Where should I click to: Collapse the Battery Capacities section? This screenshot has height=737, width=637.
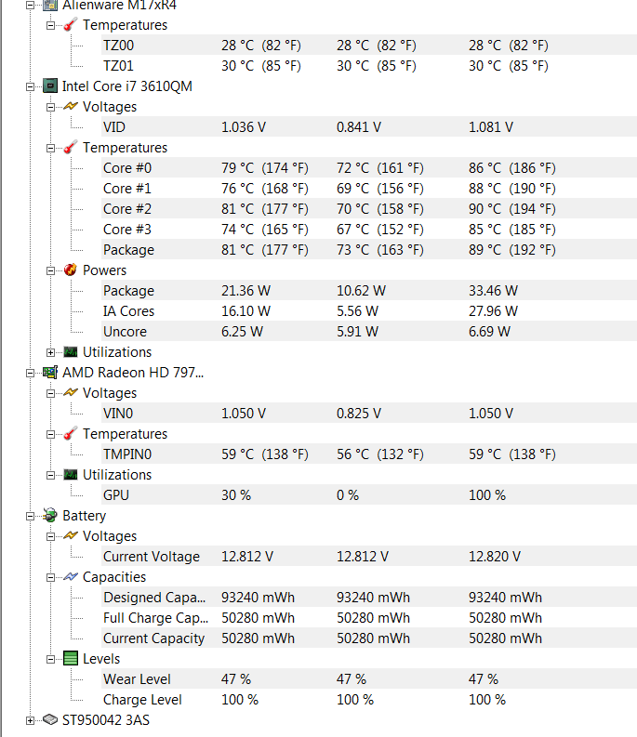point(50,577)
